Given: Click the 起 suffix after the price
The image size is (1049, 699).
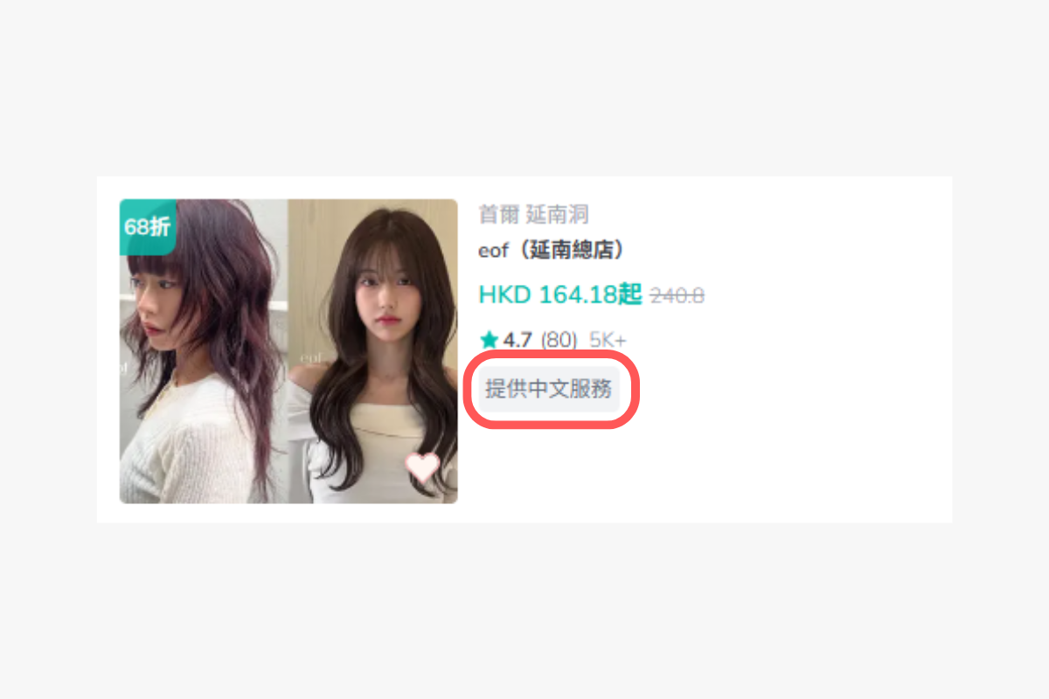Looking at the screenshot, I should click(x=629, y=294).
